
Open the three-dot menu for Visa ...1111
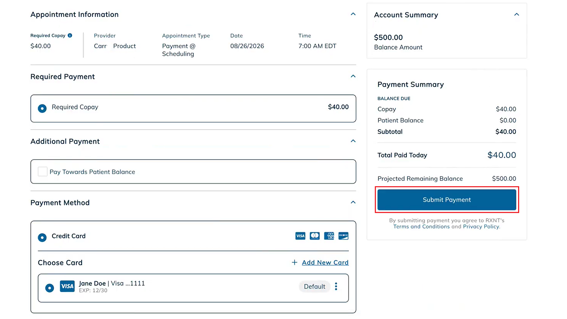[336, 286]
